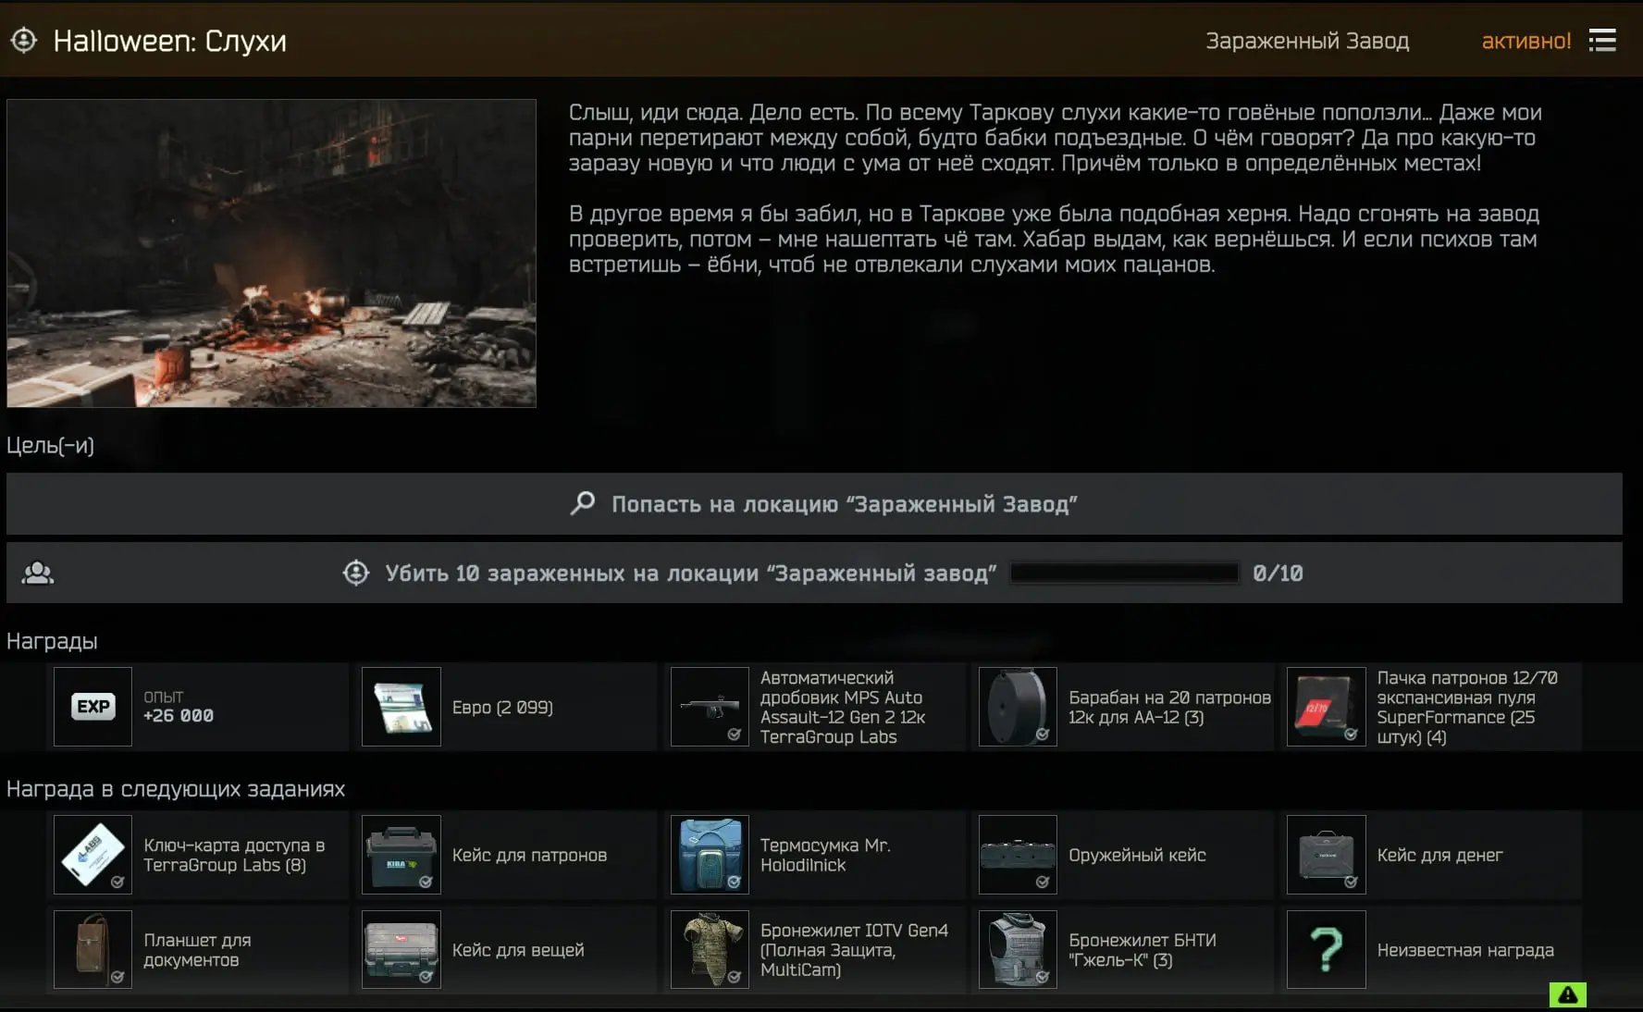
Task: Click the magnifier icon in the Попасть на локацию objective
Action: coord(583,503)
